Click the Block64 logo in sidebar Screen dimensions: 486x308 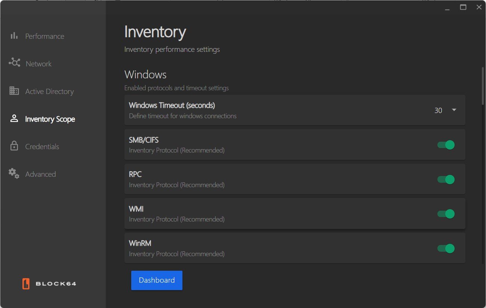click(x=49, y=284)
